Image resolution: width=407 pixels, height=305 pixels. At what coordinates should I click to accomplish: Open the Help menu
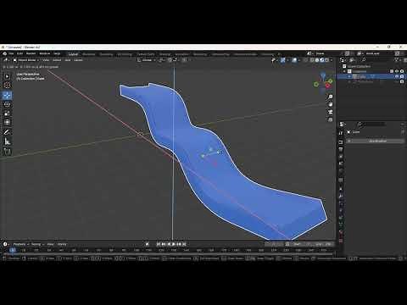coord(57,53)
